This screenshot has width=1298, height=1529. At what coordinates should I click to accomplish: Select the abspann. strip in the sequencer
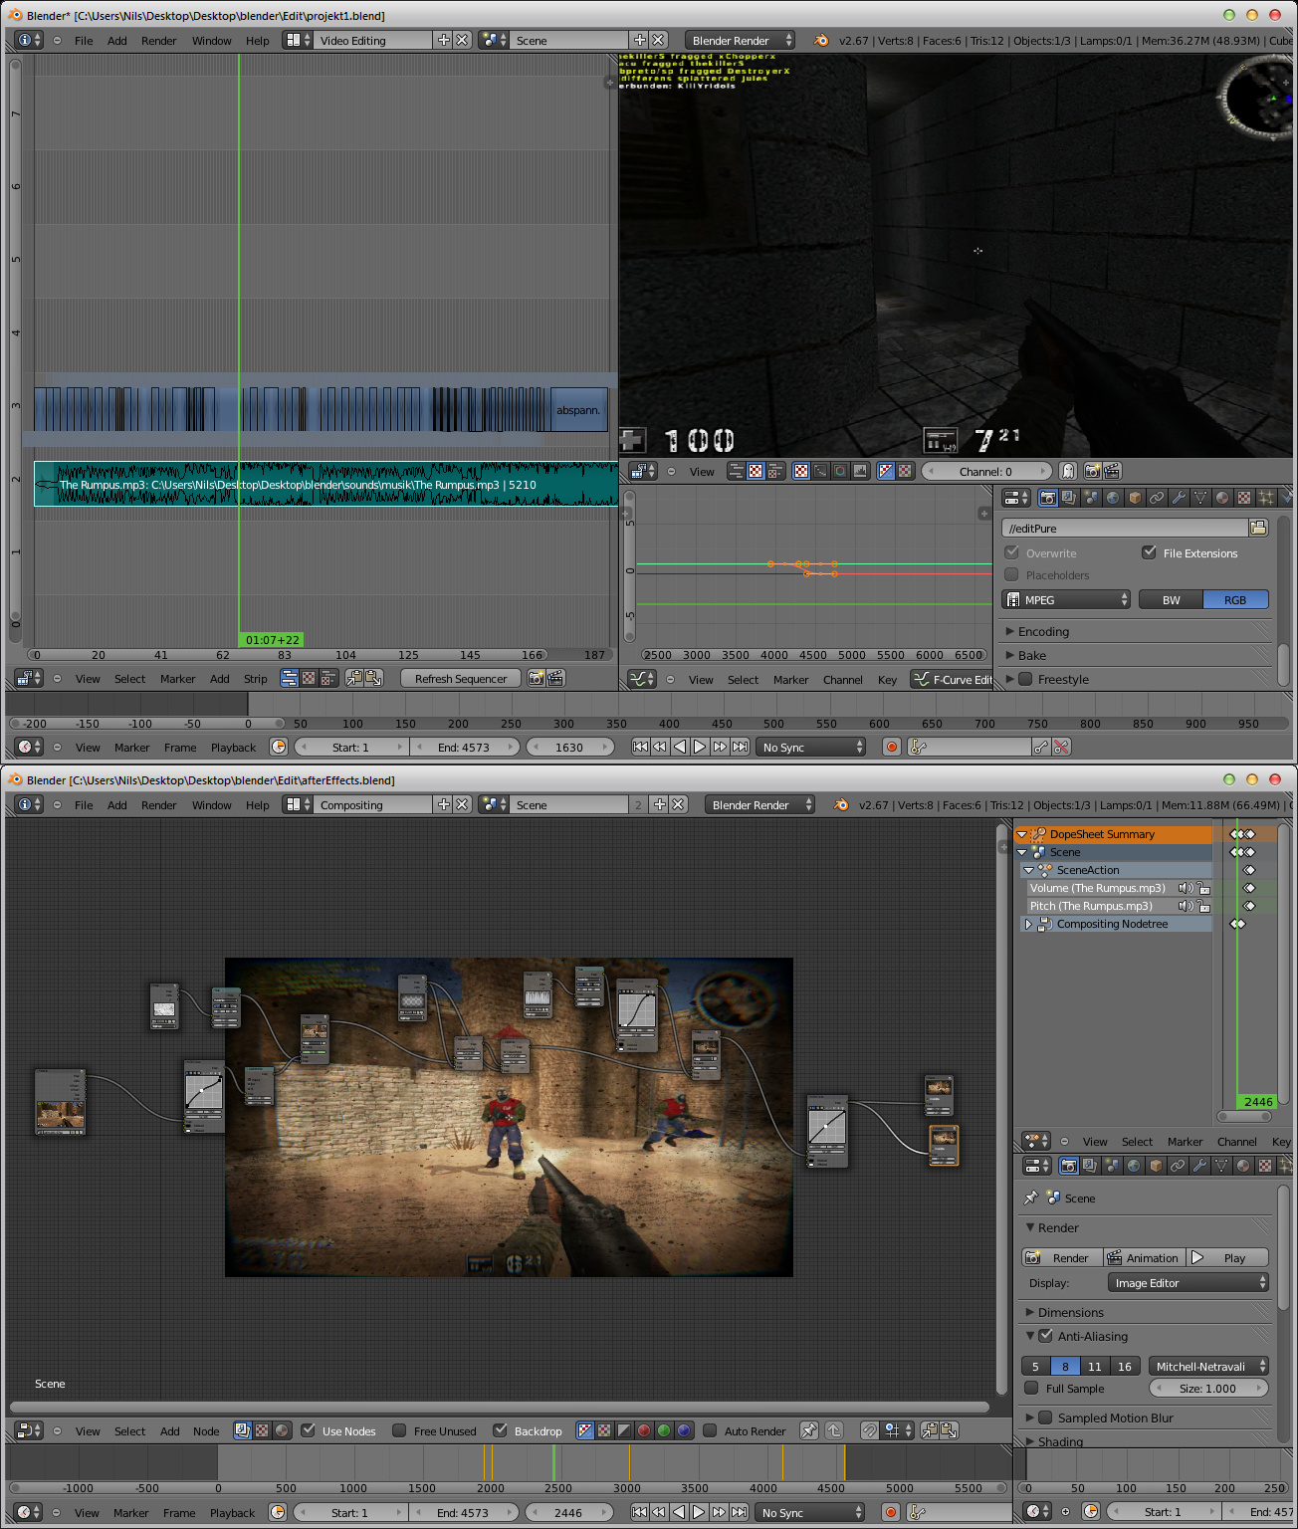(x=578, y=409)
